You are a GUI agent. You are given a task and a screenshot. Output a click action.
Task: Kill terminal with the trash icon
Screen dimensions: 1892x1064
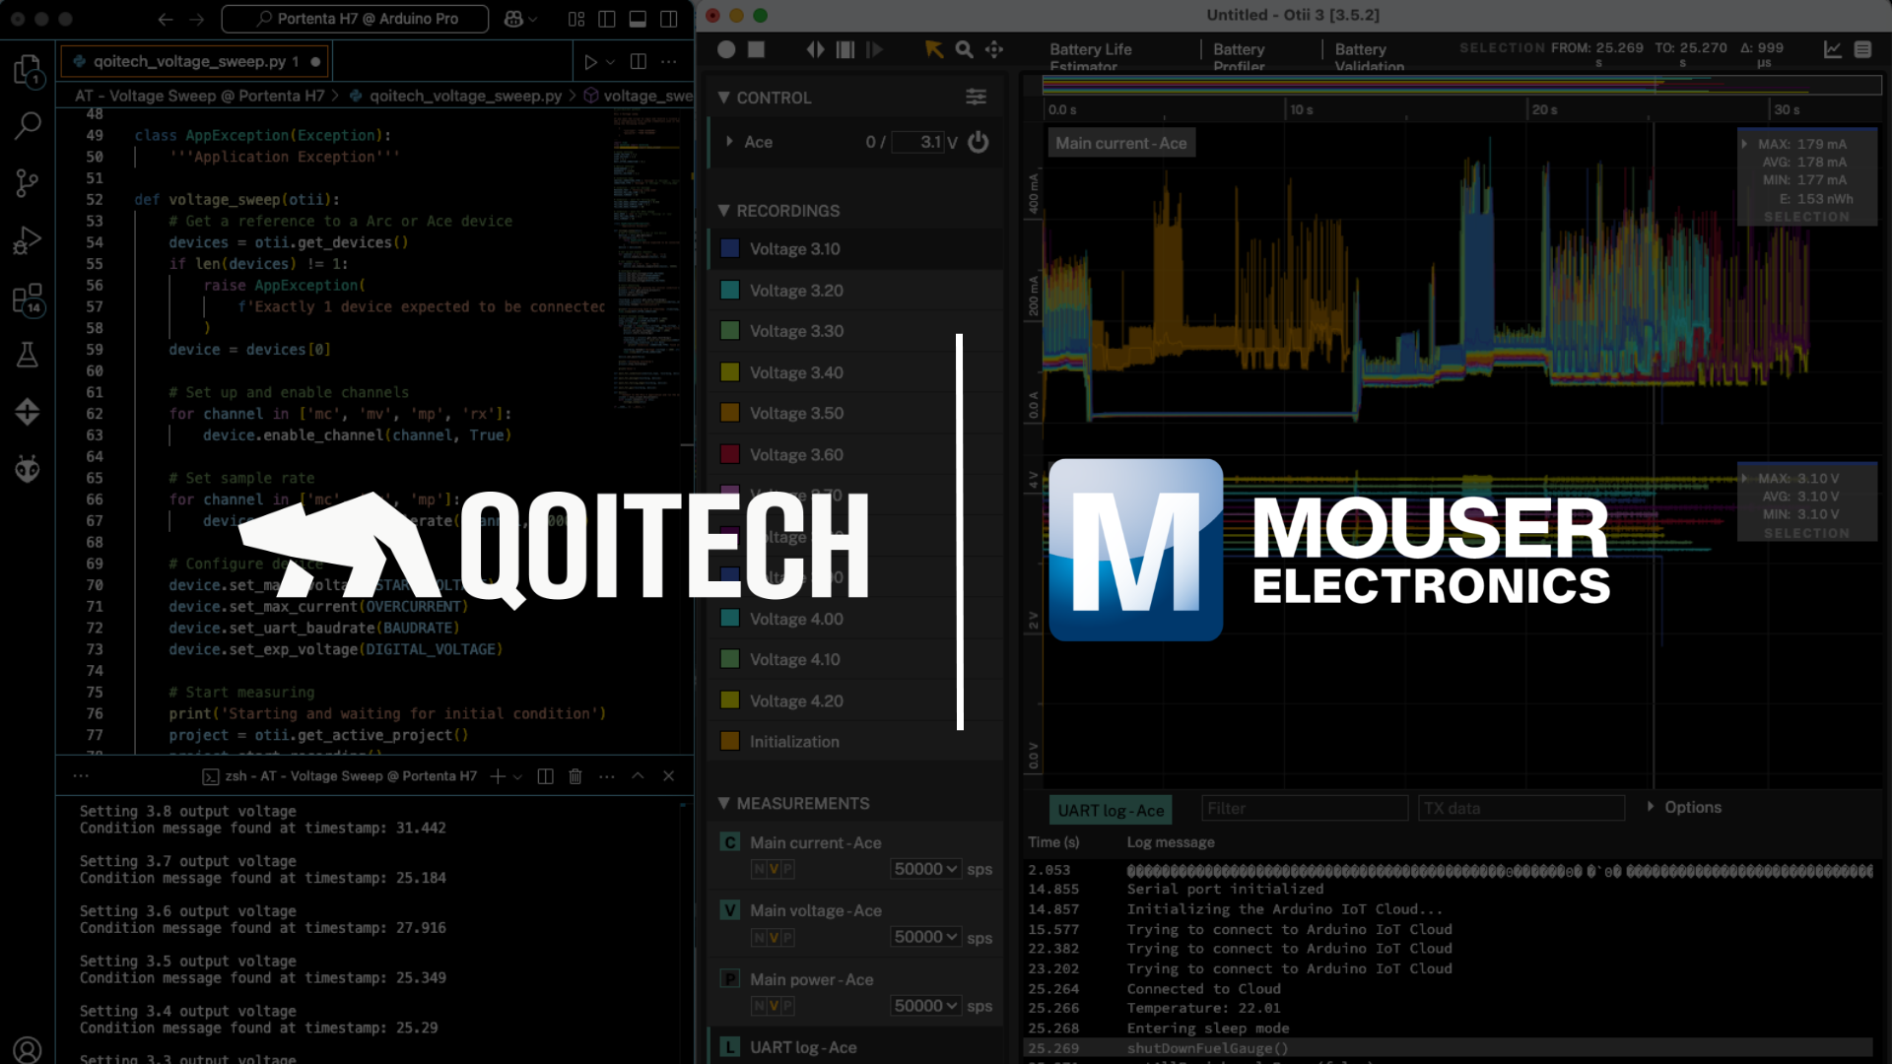[575, 776]
